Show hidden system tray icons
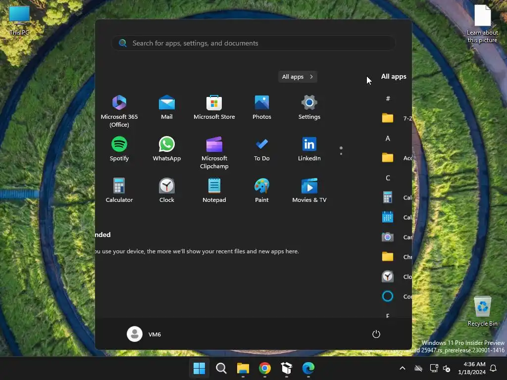 click(402, 368)
